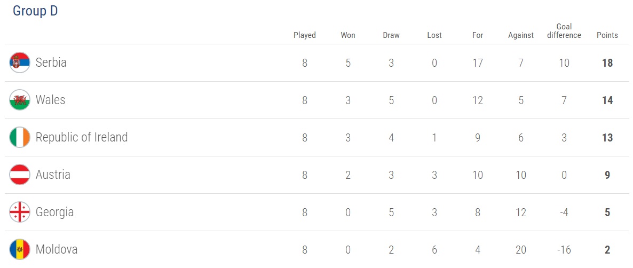Select the Georgia team name
The height and width of the screenshot is (268, 633).
point(54,212)
